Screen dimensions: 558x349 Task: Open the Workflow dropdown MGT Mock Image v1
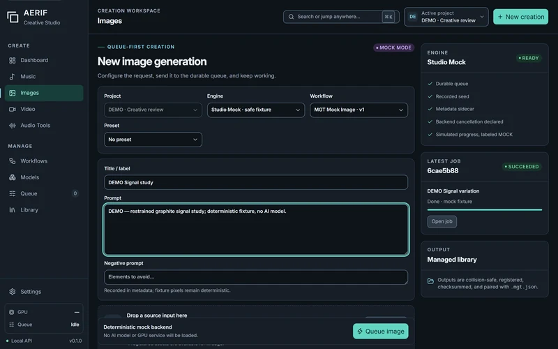[359, 110]
